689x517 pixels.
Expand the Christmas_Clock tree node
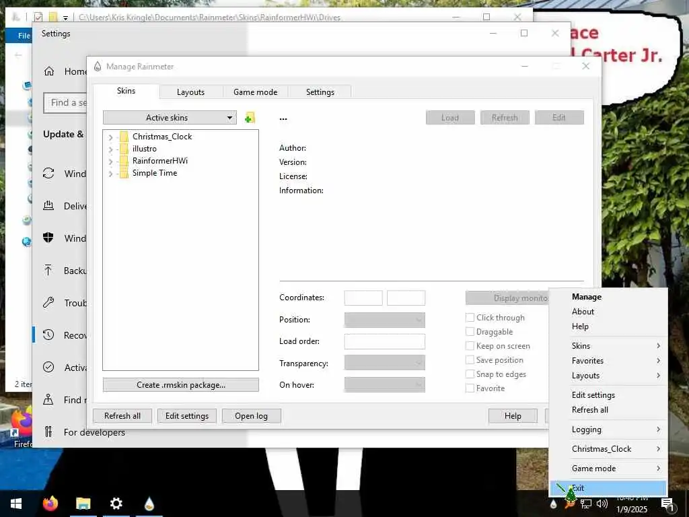[x=111, y=137]
